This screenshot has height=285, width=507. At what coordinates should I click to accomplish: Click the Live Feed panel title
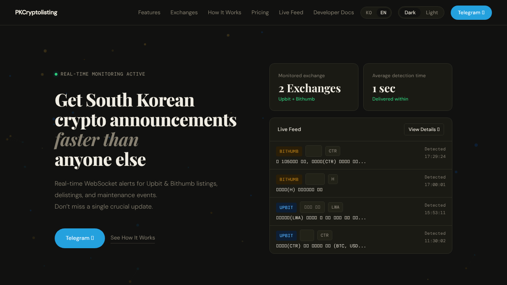(289, 129)
